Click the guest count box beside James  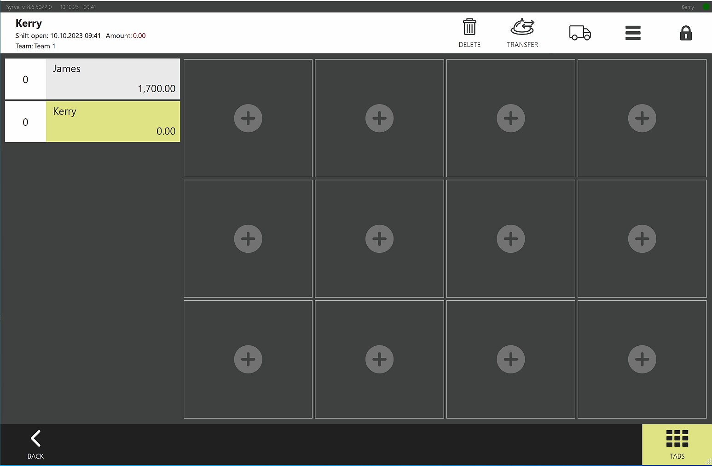25,79
